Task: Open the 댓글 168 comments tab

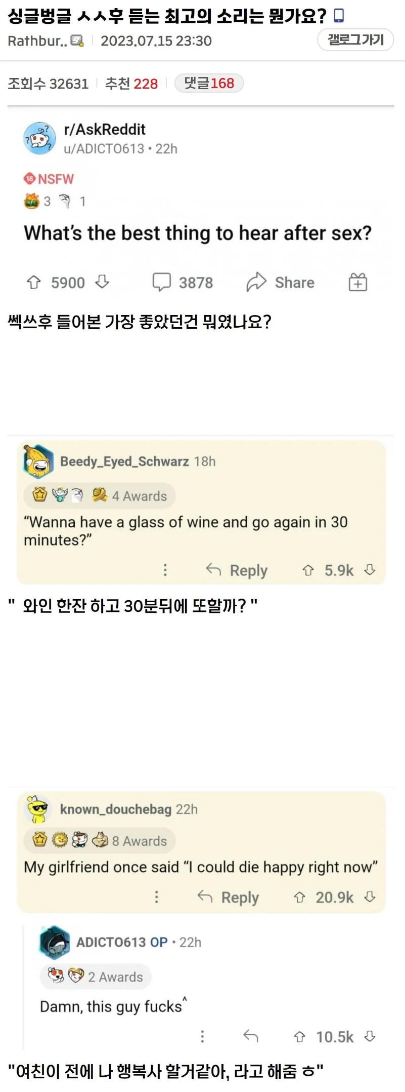Action: [x=209, y=83]
